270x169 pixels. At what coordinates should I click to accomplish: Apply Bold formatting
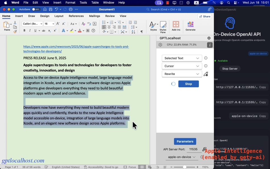coord(24,30)
